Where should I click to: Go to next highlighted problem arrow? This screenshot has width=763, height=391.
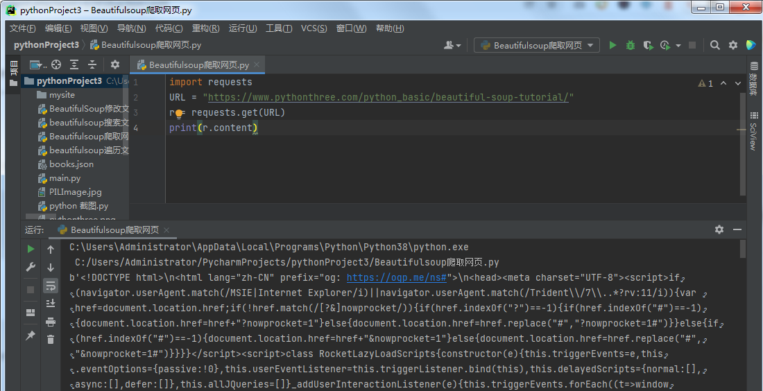coord(738,83)
